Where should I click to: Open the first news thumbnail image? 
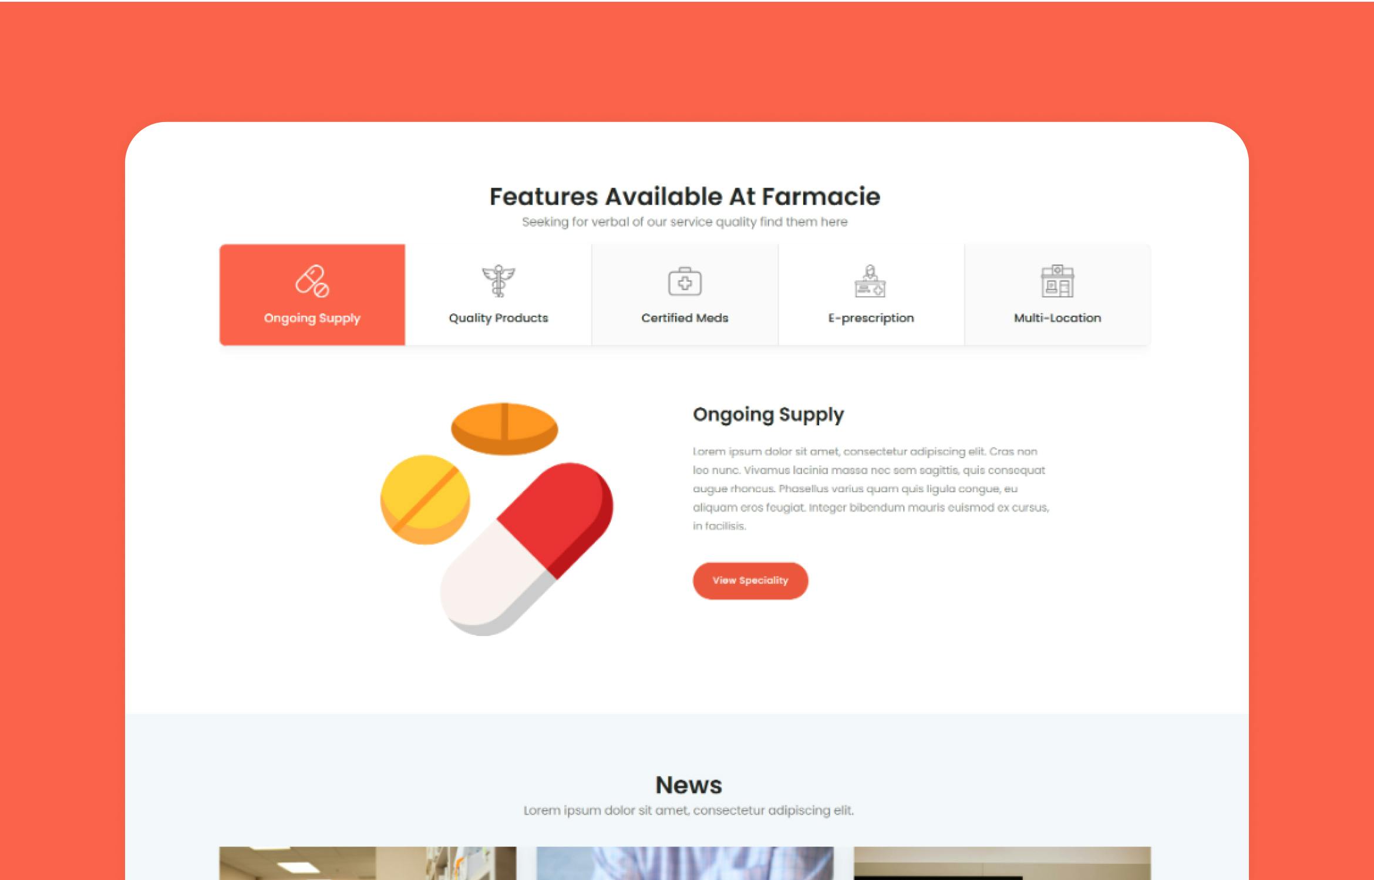[x=368, y=863]
